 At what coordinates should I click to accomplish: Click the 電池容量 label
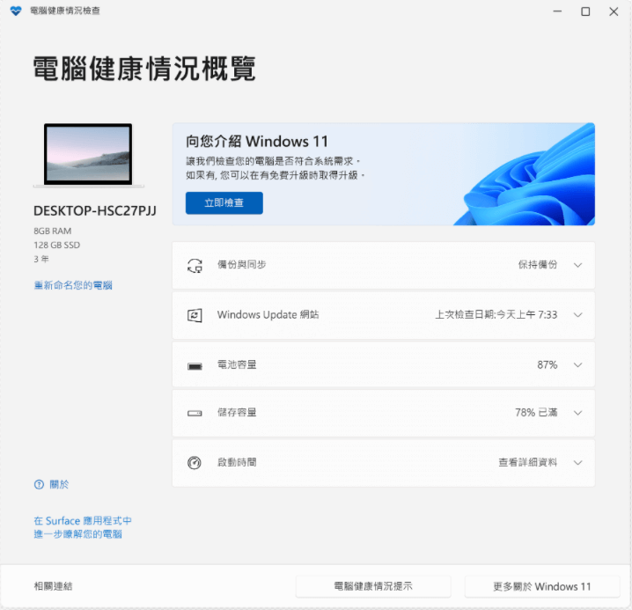[237, 364]
